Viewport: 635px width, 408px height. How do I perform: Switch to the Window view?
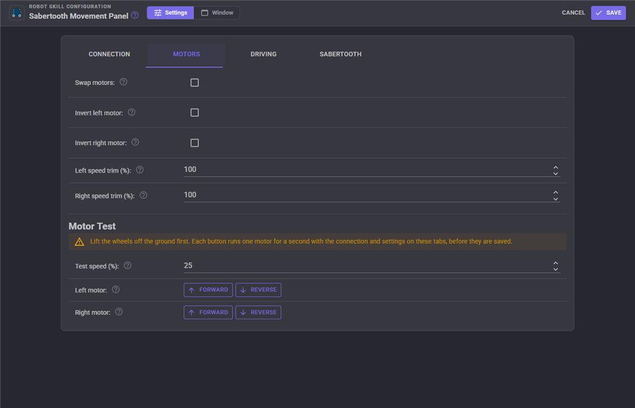217,12
